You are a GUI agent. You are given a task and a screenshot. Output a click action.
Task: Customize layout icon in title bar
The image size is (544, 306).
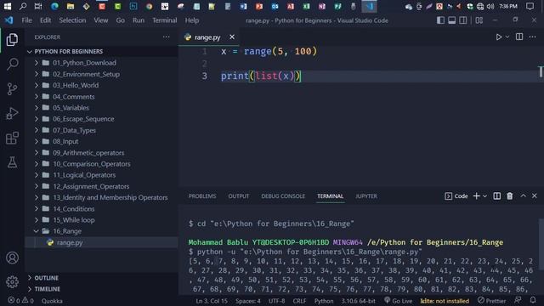(x=479, y=20)
